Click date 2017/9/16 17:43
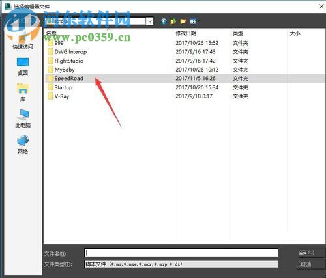 point(196,51)
